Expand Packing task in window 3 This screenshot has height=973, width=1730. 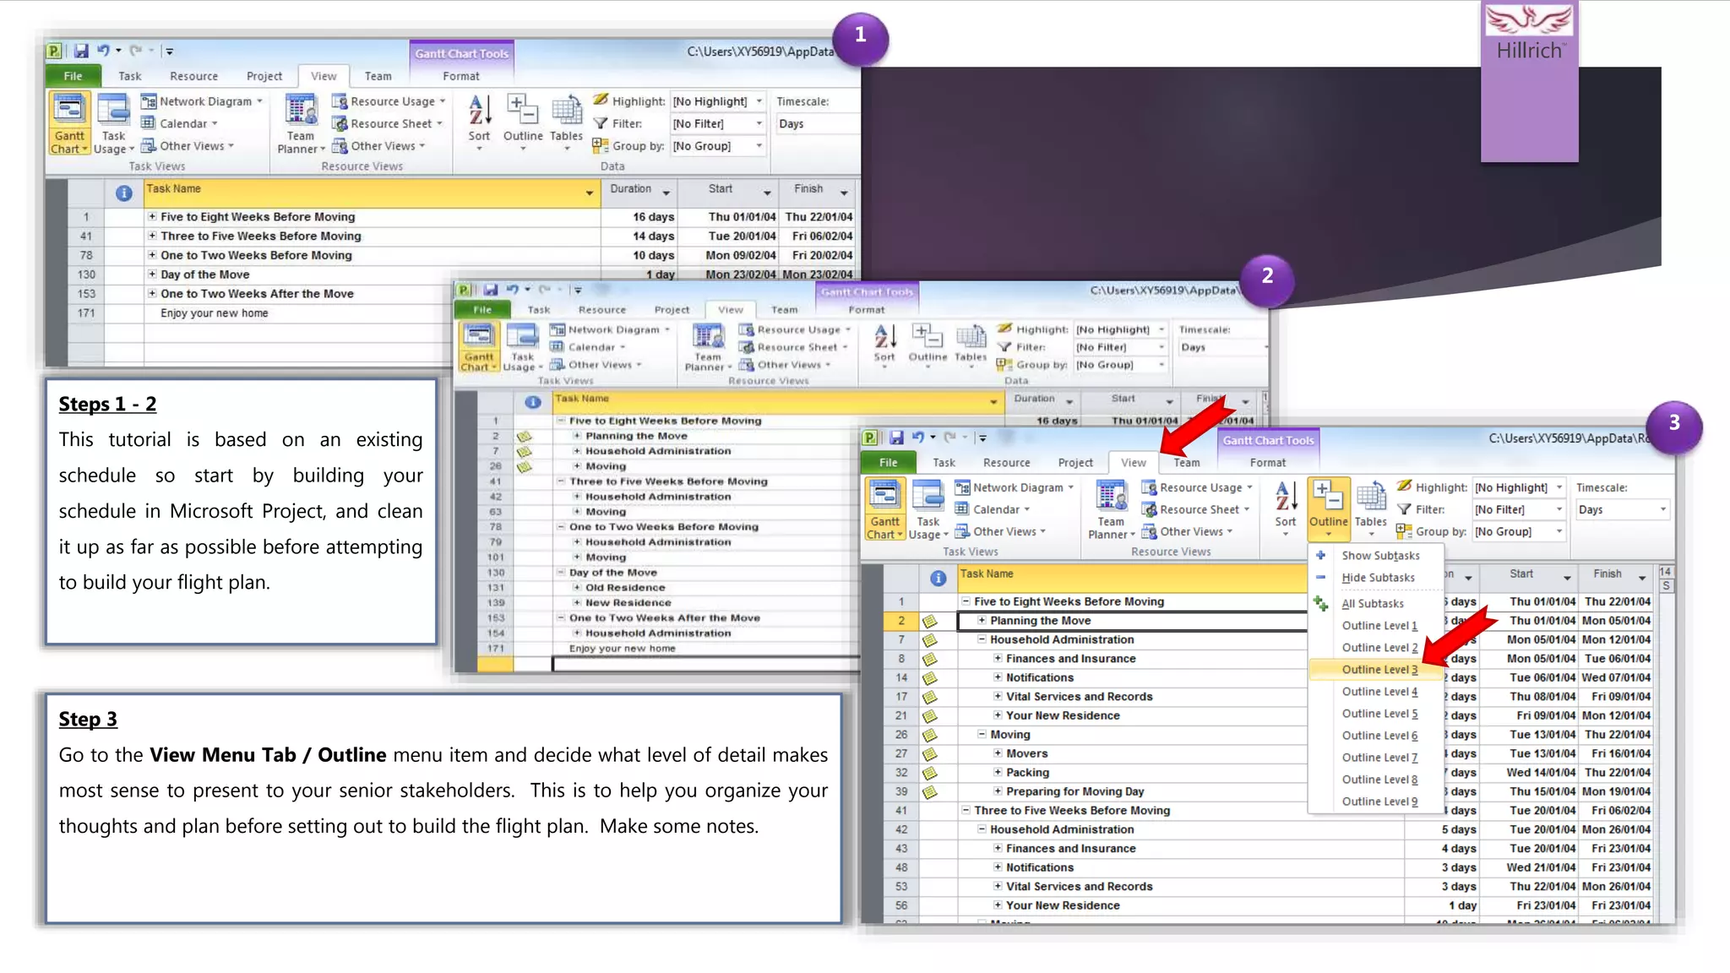[x=998, y=773]
